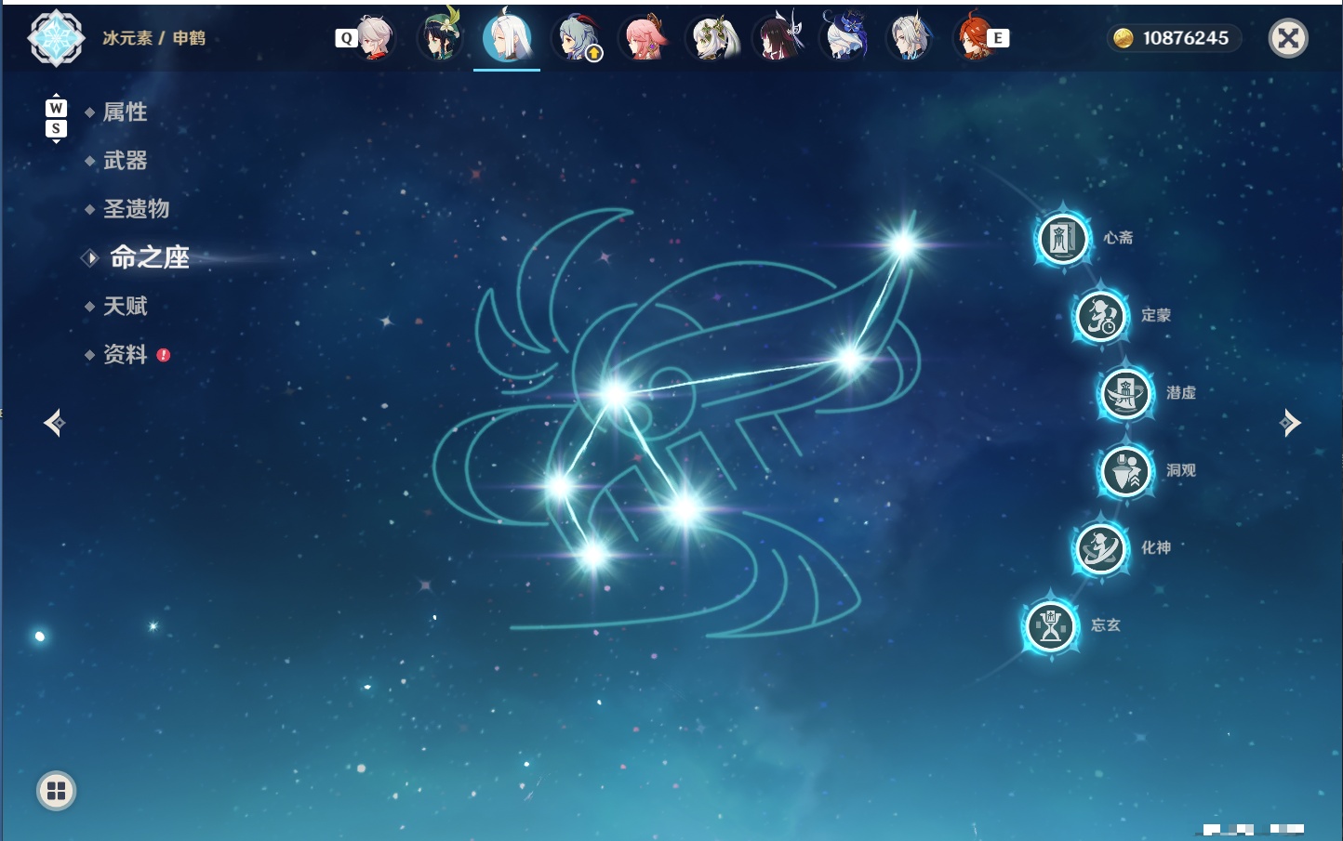This screenshot has height=841, width=1343.
Task: Select the highlighted Shenhe portrait
Action: point(507,38)
